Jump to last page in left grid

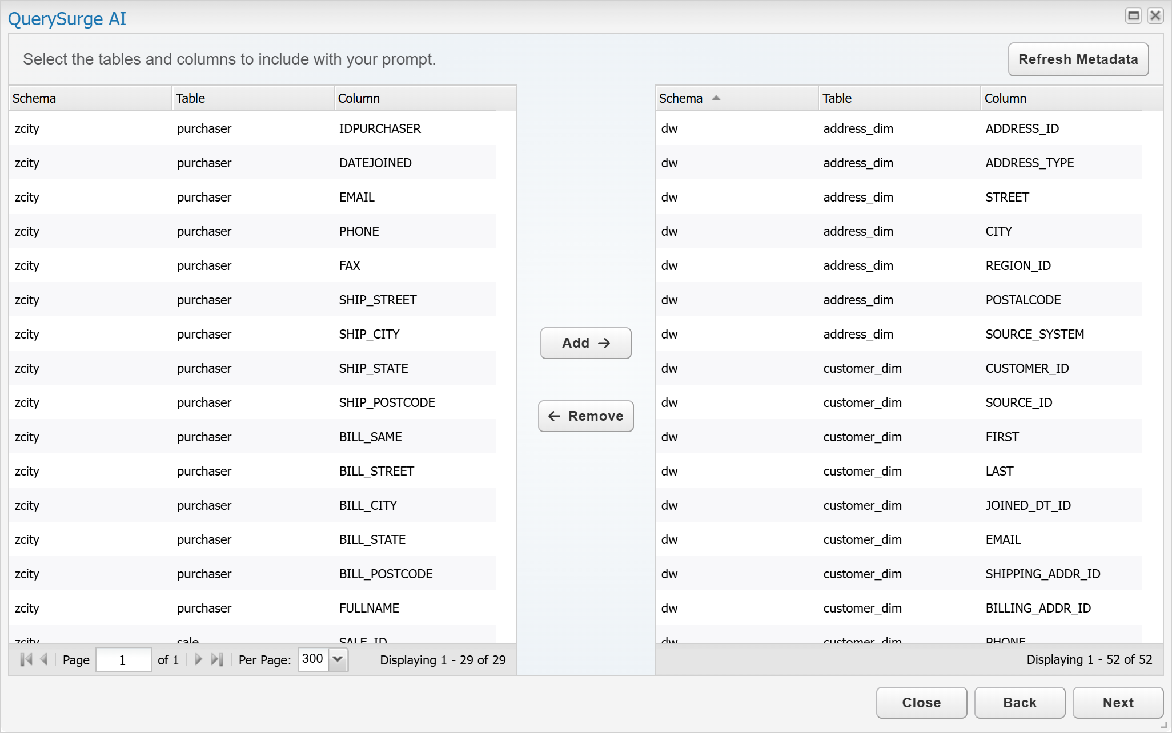point(216,659)
